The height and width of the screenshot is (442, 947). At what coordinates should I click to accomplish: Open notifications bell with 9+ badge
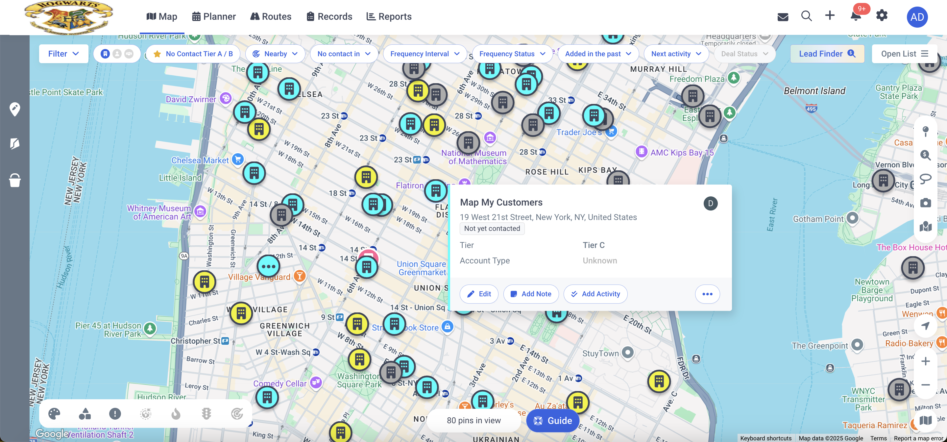(x=856, y=16)
